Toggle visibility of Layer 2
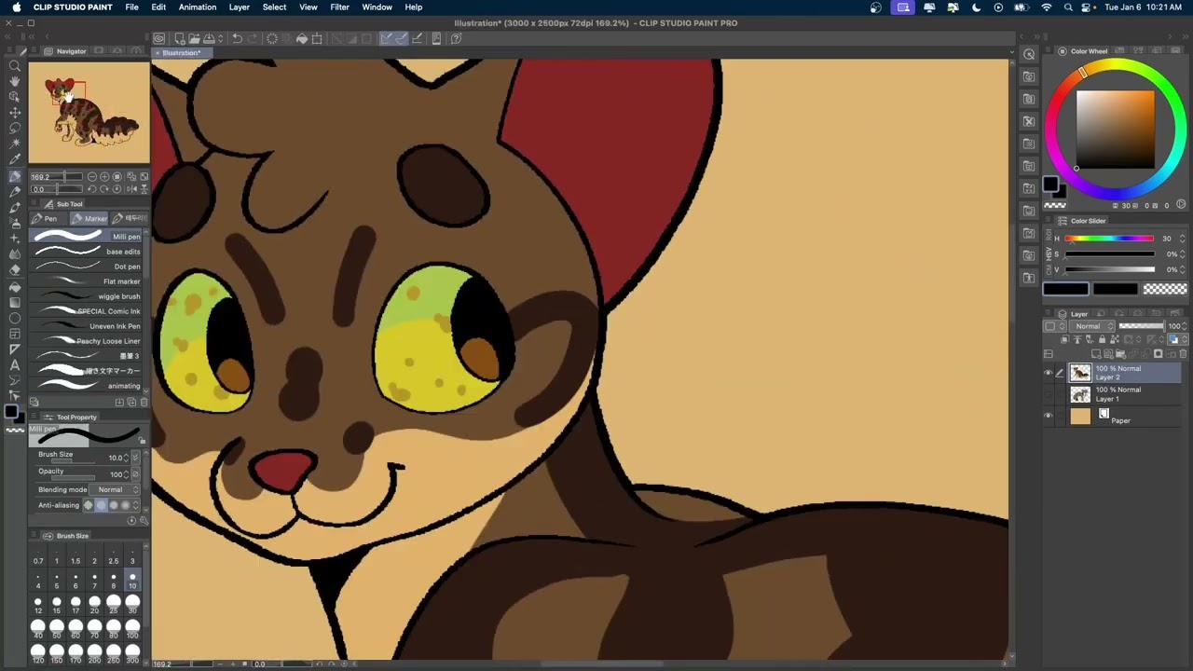The height and width of the screenshot is (671, 1193). (x=1048, y=373)
